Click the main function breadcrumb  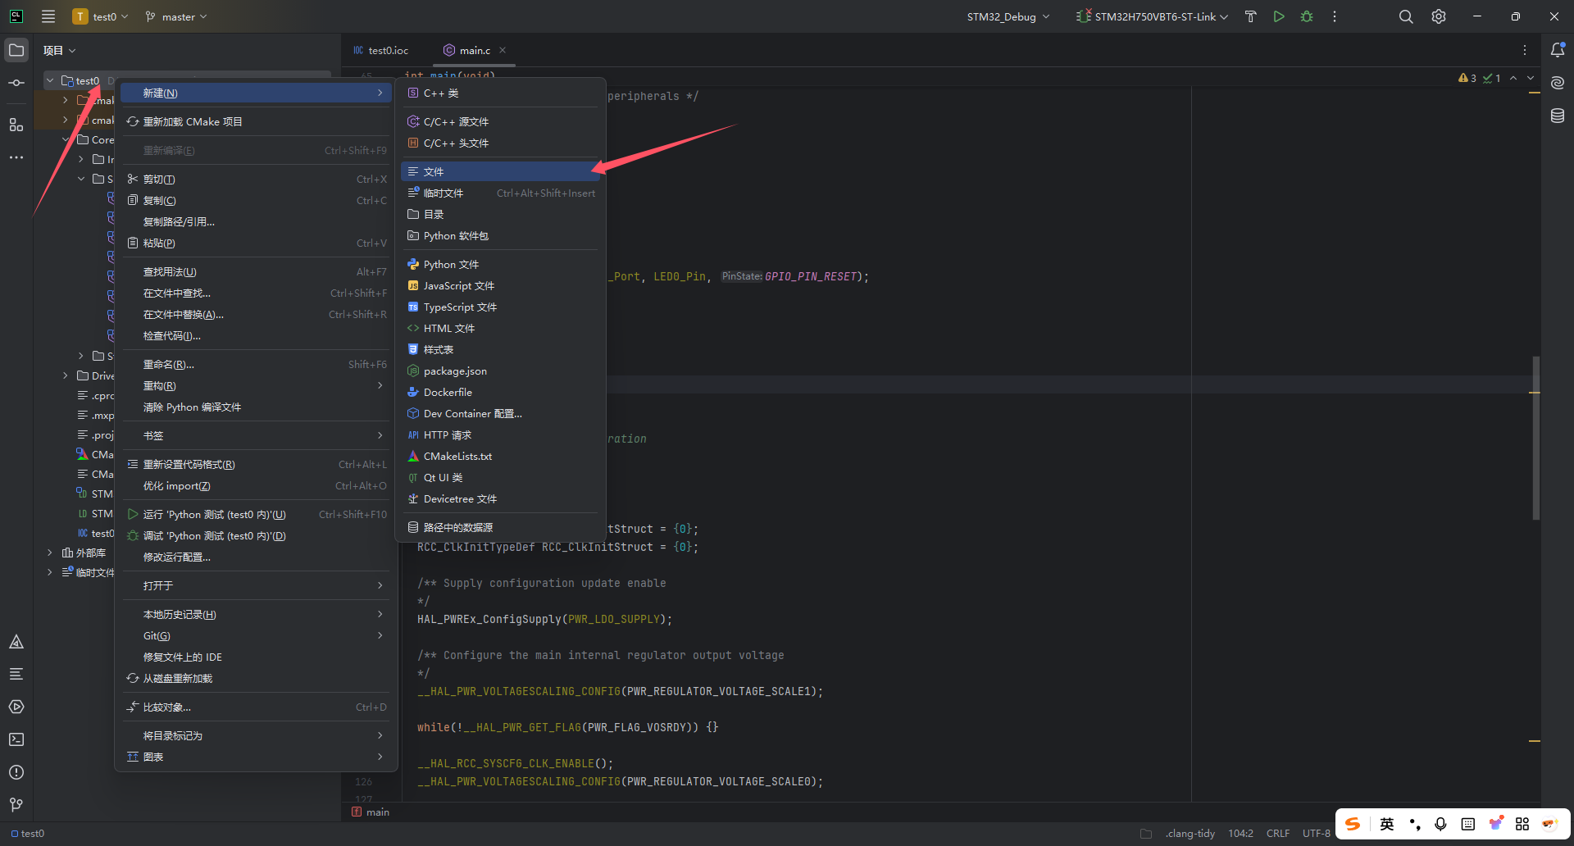(371, 812)
